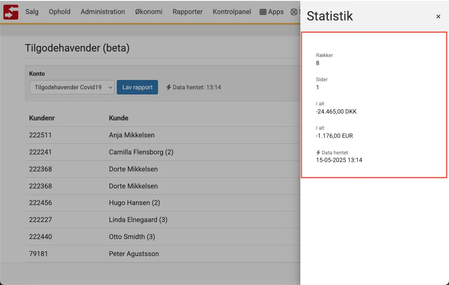Screen dimensions: 449x285
Task: Click the circled icon beside Apps
Action: pyautogui.click(x=294, y=11)
